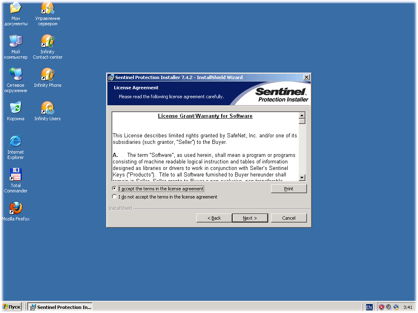Screen dimensions: 418x313
Task: Click the license scrollbar thumb
Action: pos(302,121)
